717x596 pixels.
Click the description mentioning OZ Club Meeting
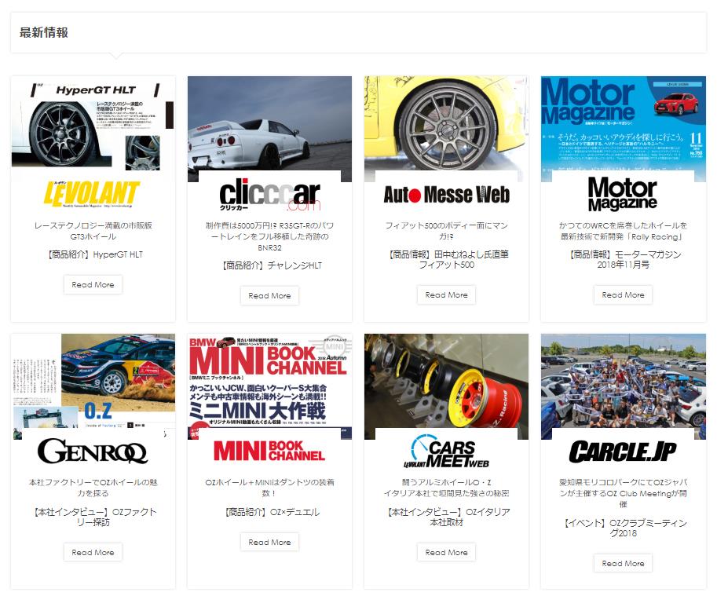coord(624,493)
